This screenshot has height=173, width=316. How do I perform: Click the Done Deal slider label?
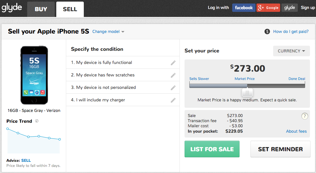tap(297, 79)
